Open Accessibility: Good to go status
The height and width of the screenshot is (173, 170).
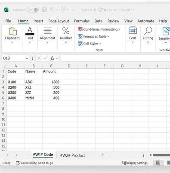pos(34,163)
